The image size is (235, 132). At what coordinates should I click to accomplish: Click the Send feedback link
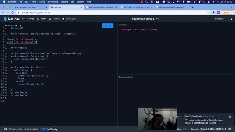coord(31,129)
